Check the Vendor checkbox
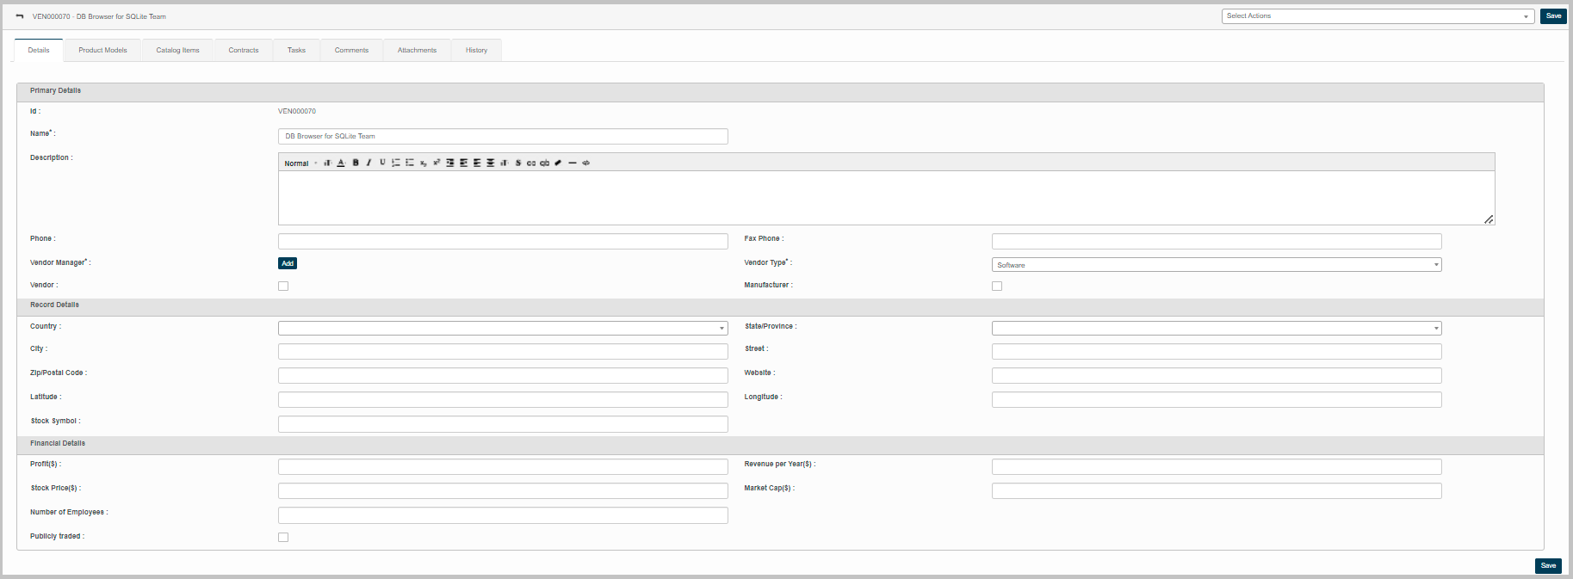Screen dimensions: 1573x579 (283, 286)
